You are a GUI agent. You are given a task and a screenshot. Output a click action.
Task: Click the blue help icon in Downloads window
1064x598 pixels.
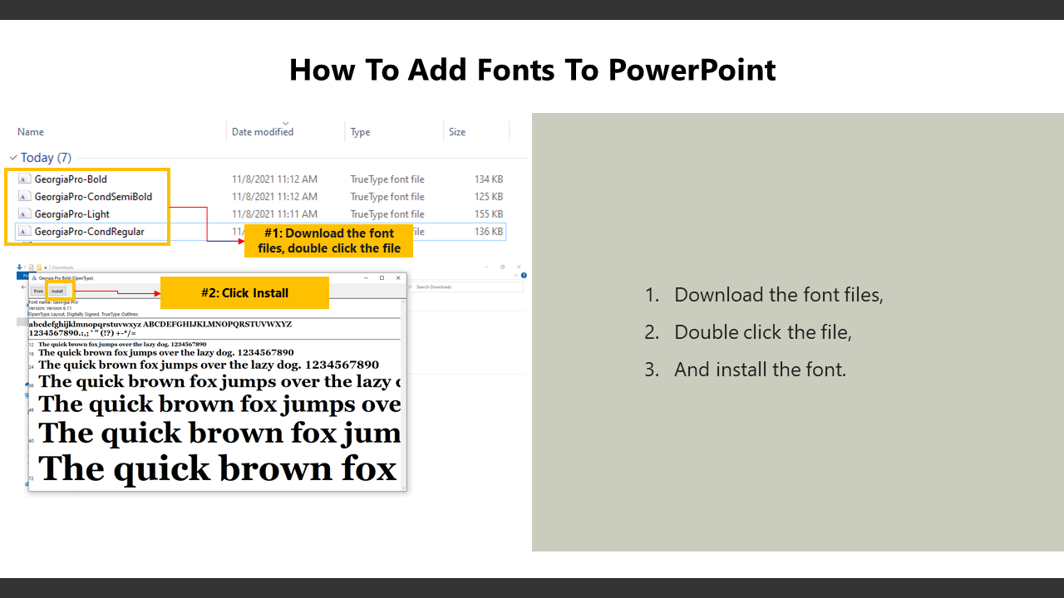point(524,275)
